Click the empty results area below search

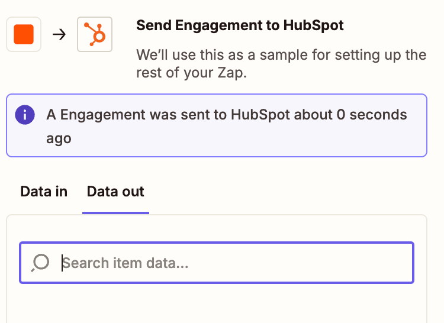(217, 305)
